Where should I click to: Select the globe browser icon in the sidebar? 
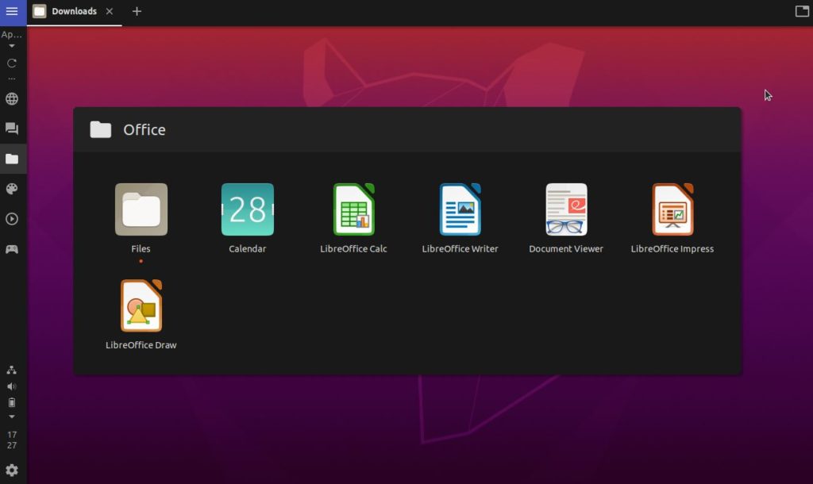tap(11, 98)
